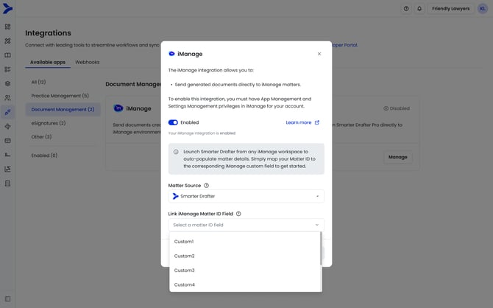Click the Manage button
493x308 pixels.
coord(397,157)
